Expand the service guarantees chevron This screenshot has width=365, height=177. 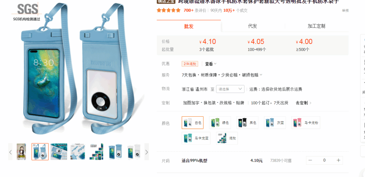coord(261,75)
